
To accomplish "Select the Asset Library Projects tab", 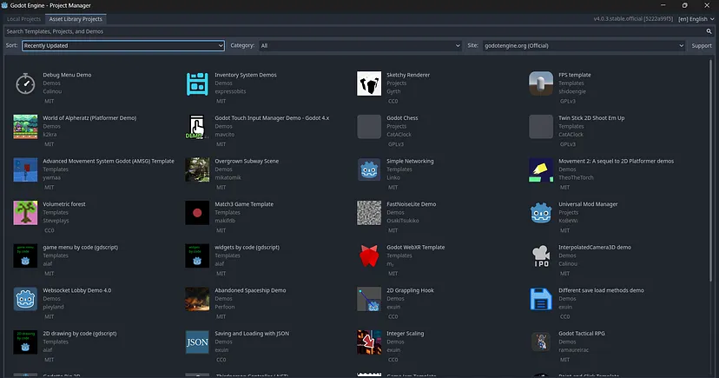I will (76, 19).
